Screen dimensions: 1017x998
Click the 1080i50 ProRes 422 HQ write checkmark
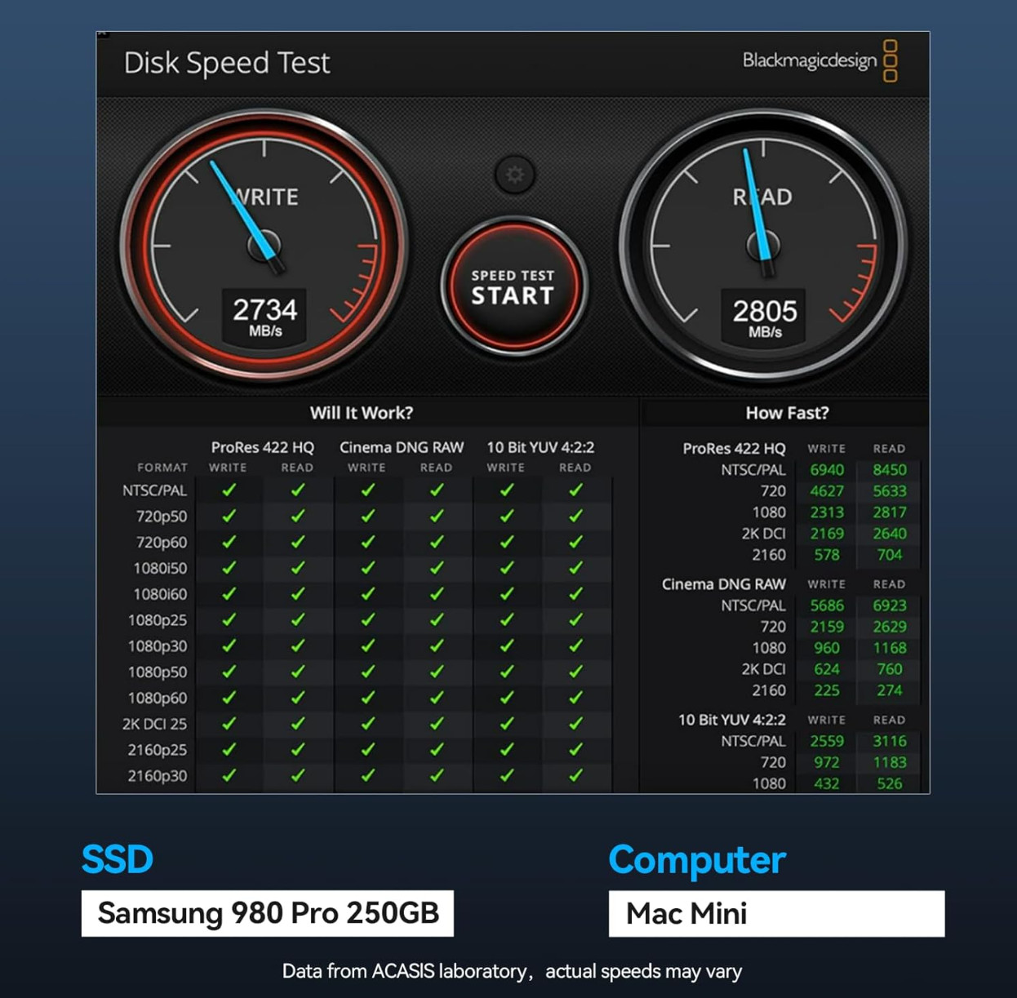point(229,568)
